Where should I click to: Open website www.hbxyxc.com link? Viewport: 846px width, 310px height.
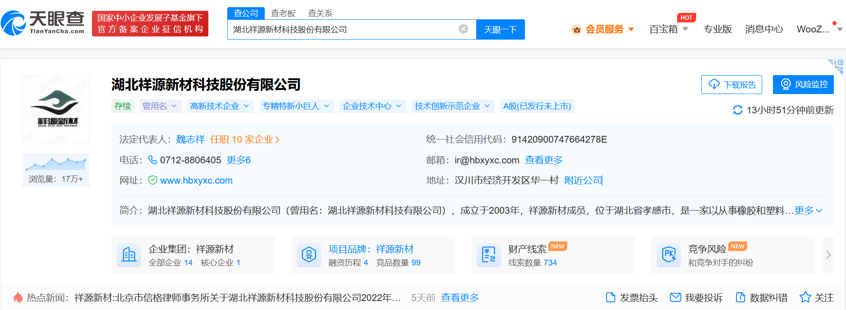coord(196,180)
